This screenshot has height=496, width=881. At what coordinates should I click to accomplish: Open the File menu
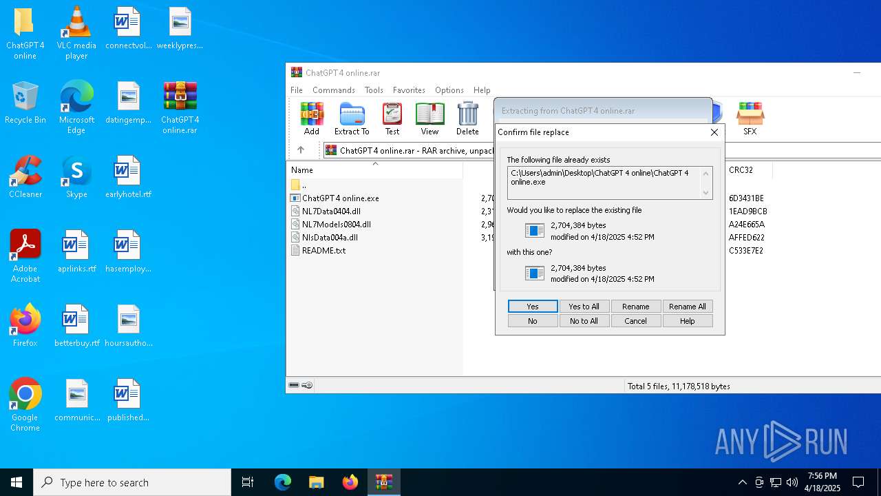297,90
